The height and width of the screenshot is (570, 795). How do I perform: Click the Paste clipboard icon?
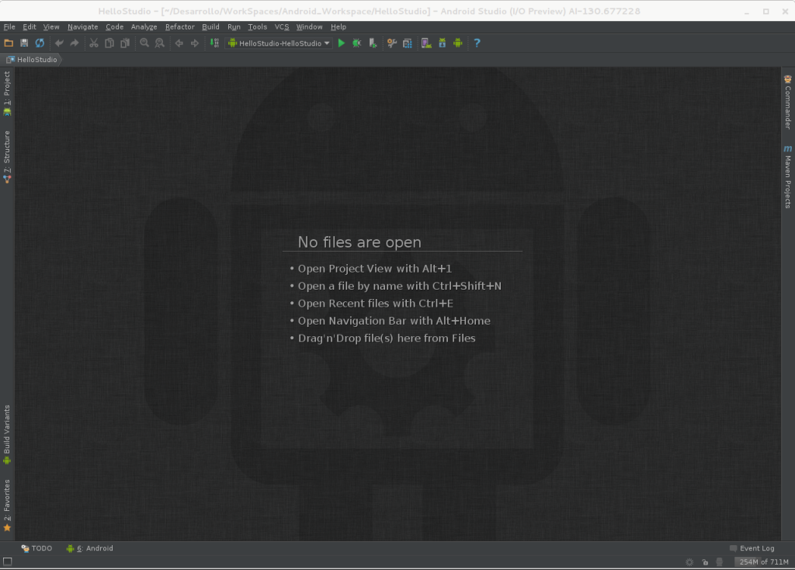tap(125, 43)
